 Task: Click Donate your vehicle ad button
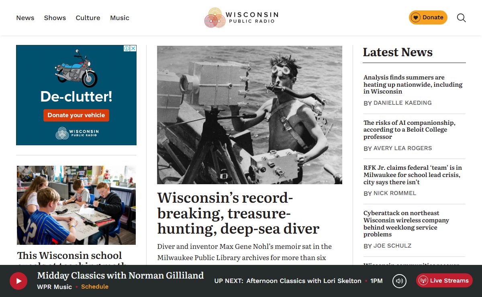click(76, 115)
